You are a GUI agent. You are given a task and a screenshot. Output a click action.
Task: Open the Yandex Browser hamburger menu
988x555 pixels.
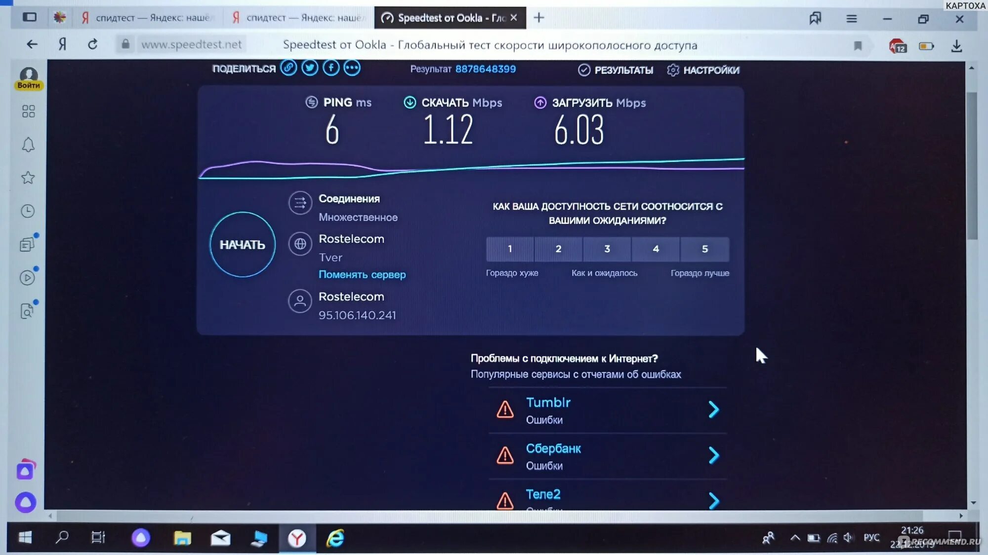click(x=851, y=19)
